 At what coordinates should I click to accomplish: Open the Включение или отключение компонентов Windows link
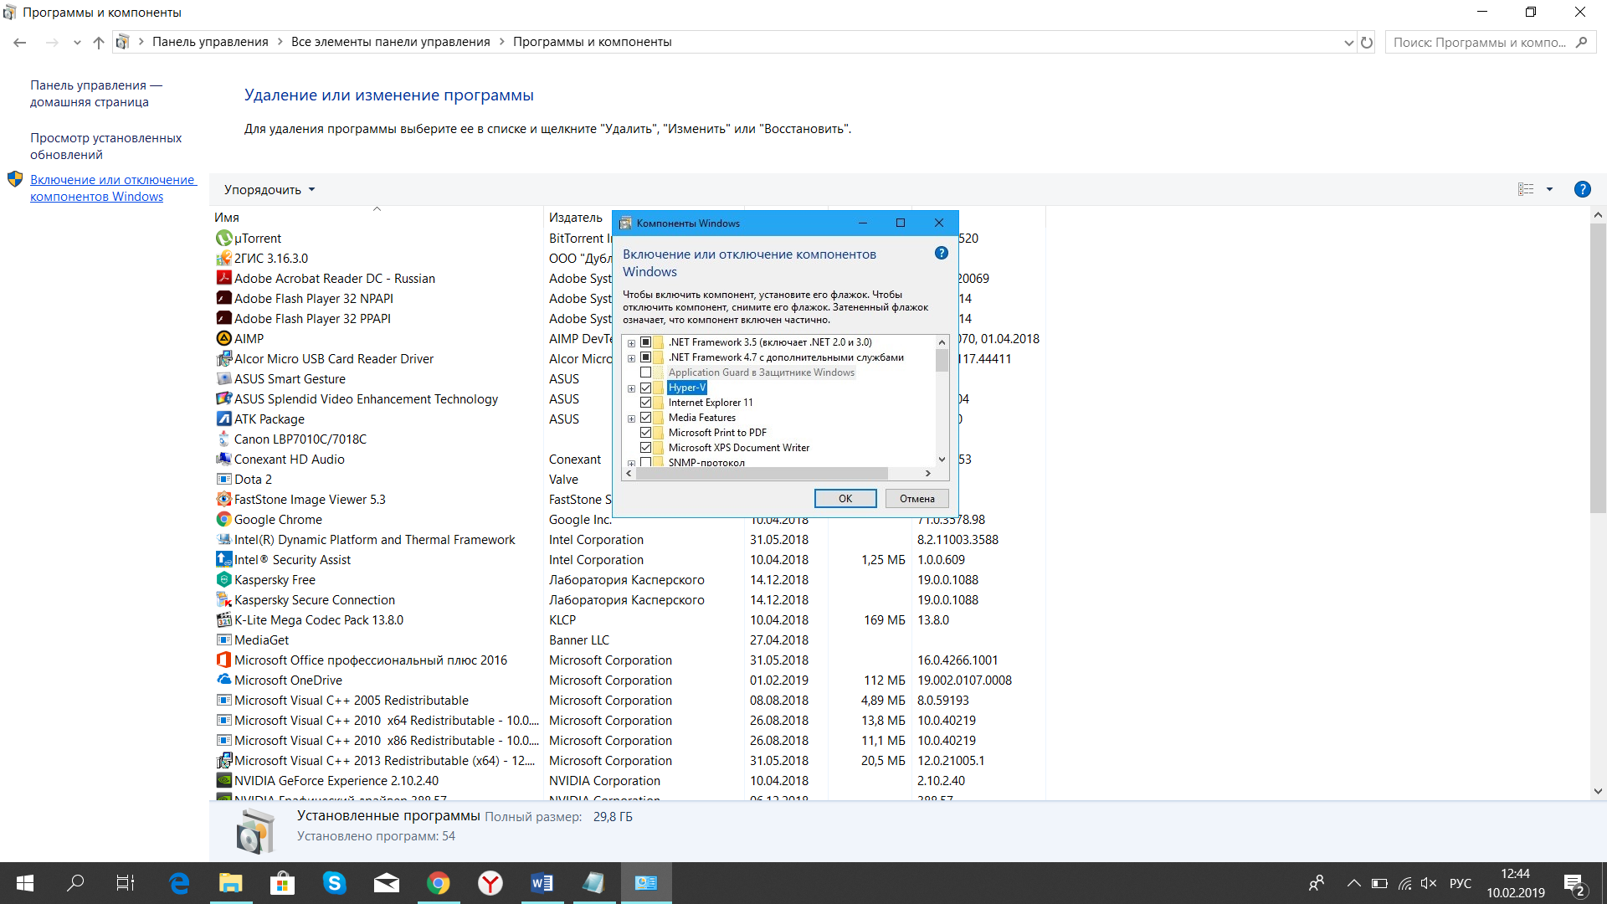113,188
